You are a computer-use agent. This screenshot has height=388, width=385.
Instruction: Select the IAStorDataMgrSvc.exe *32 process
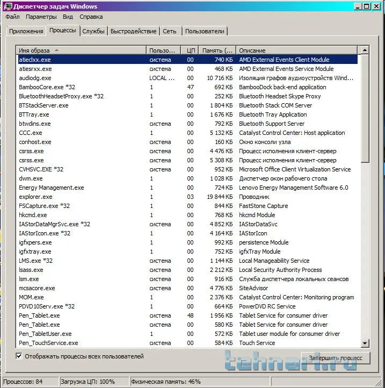click(x=188, y=224)
